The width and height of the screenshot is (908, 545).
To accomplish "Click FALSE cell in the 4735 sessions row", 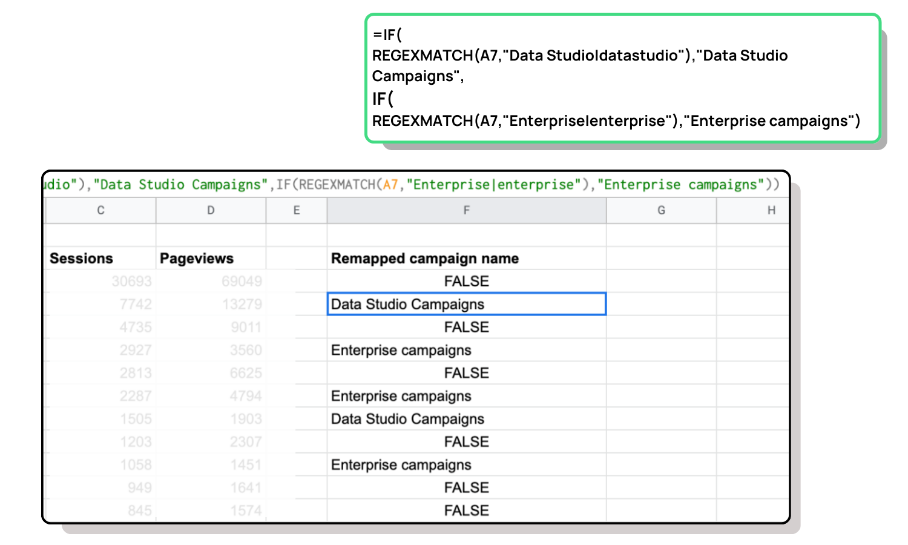I will (466, 327).
